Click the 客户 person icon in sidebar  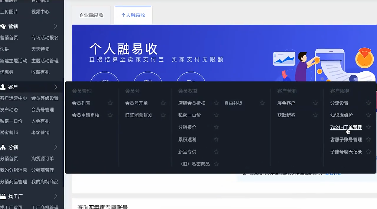(3, 87)
